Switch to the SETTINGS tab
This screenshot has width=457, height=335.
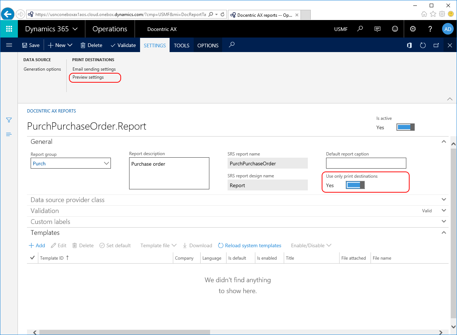tap(155, 46)
